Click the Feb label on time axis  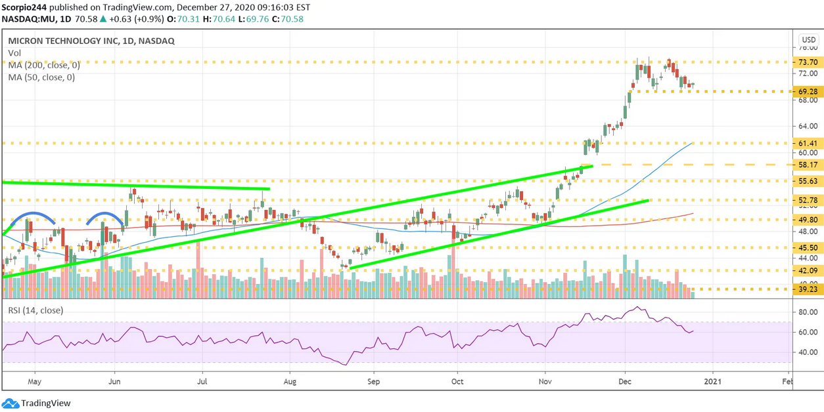[x=787, y=381]
